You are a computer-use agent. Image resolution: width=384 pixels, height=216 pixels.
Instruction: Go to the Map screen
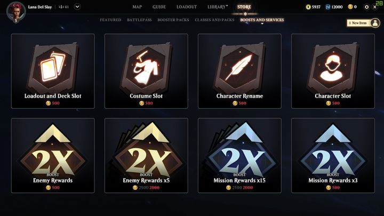click(x=137, y=7)
